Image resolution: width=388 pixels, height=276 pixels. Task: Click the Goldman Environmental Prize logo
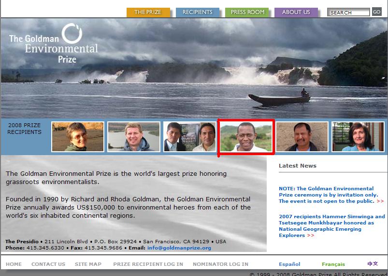[54, 44]
